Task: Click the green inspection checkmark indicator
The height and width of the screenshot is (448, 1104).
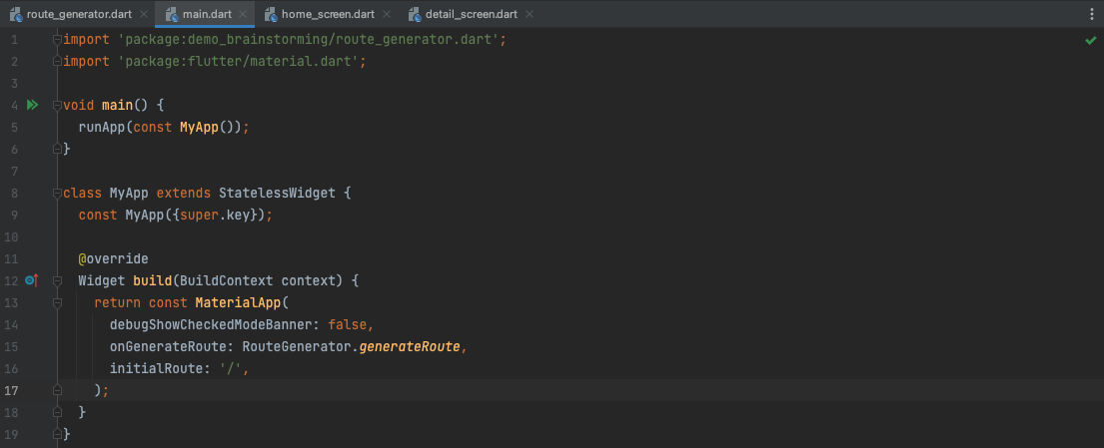Action: [x=1091, y=41]
